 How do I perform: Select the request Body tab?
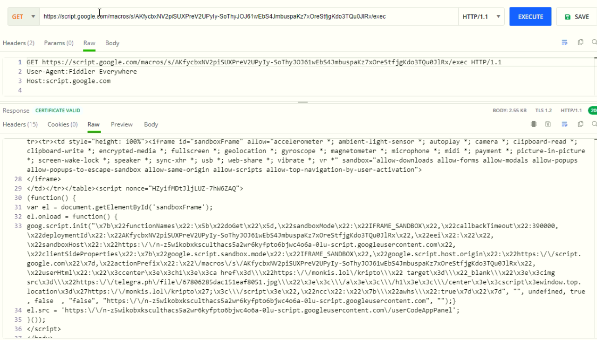click(112, 43)
